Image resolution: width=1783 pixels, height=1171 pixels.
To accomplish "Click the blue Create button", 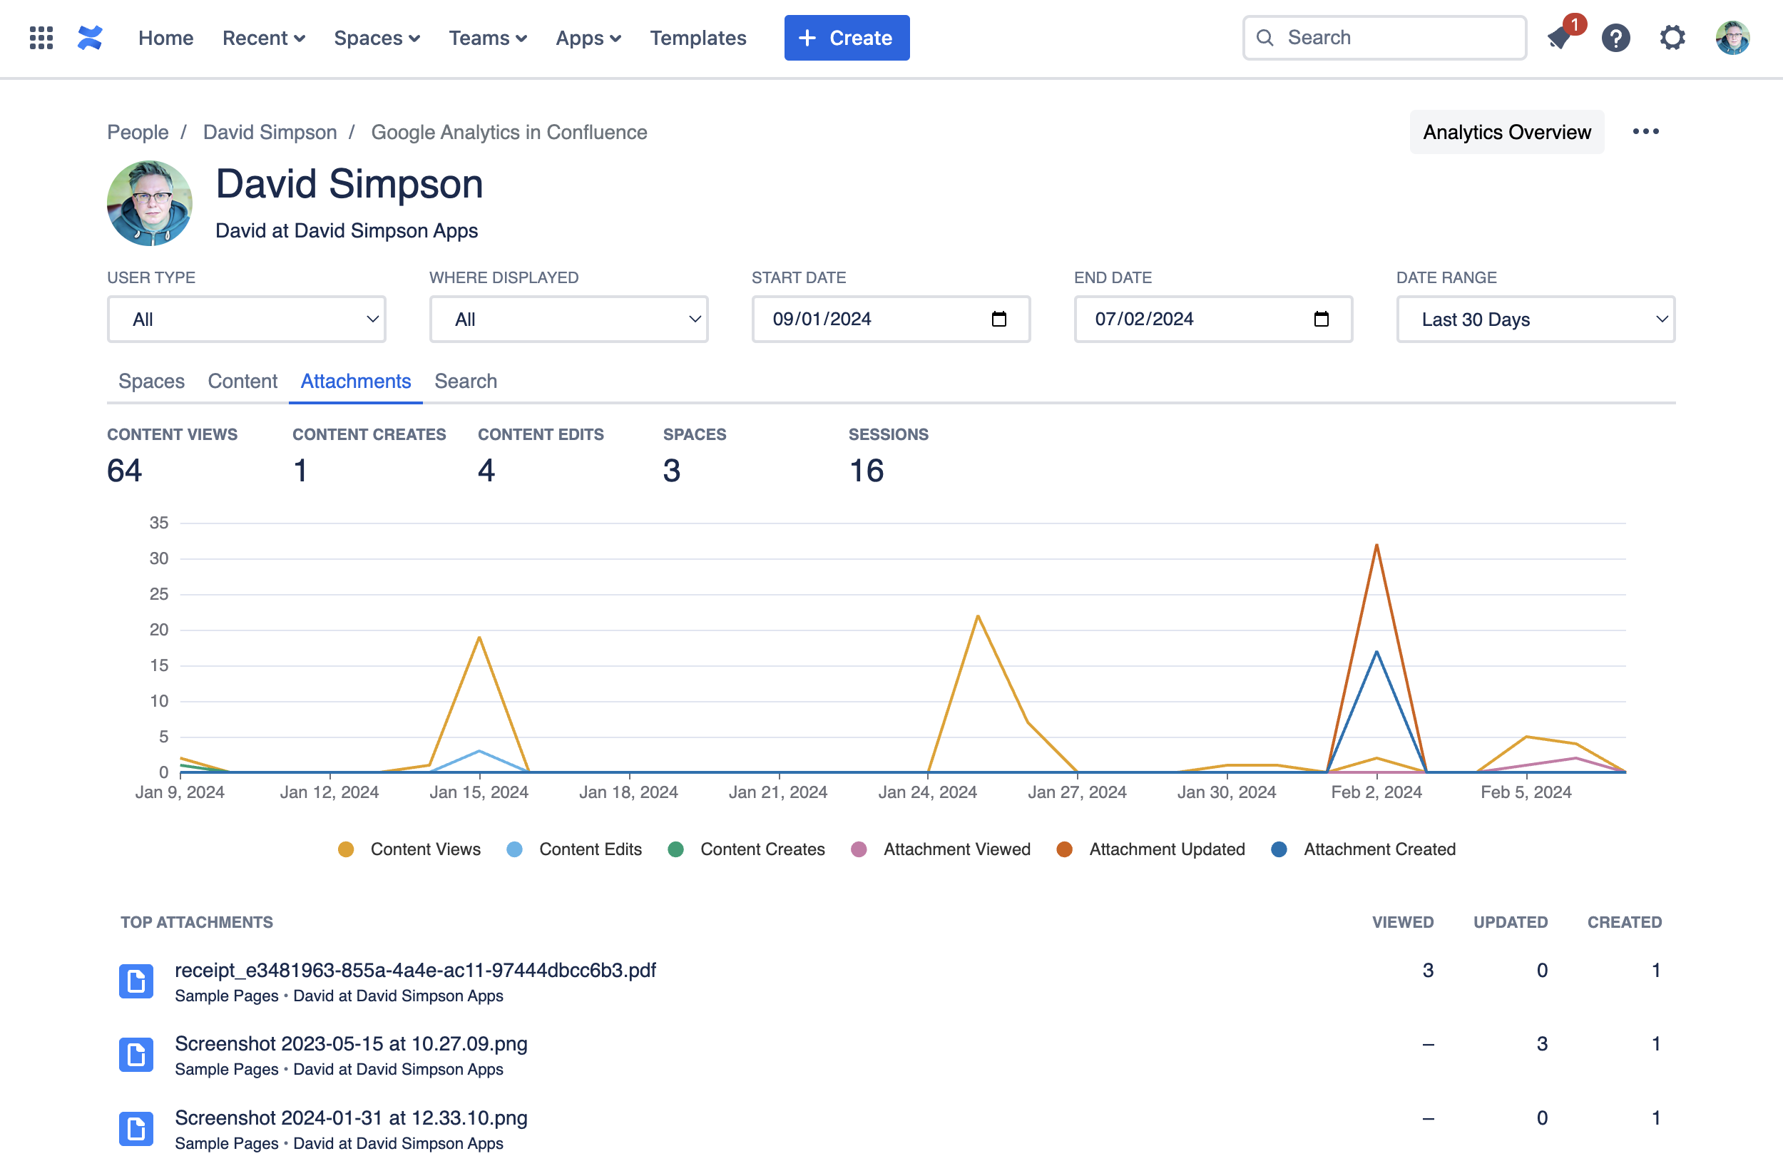I will coord(847,38).
